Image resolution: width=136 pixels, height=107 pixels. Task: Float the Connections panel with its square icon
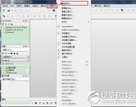(24, 21)
